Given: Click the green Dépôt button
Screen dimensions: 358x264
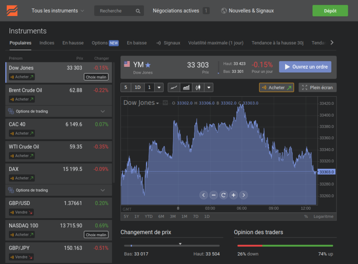Looking at the screenshot, I should pos(330,11).
